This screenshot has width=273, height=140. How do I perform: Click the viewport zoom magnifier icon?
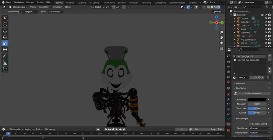point(221,32)
